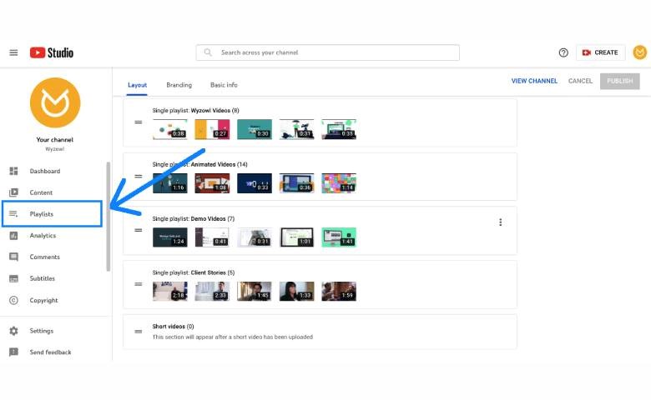Open Analytics in the sidebar
This screenshot has width=651, height=400.
click(x=43, y=236)
